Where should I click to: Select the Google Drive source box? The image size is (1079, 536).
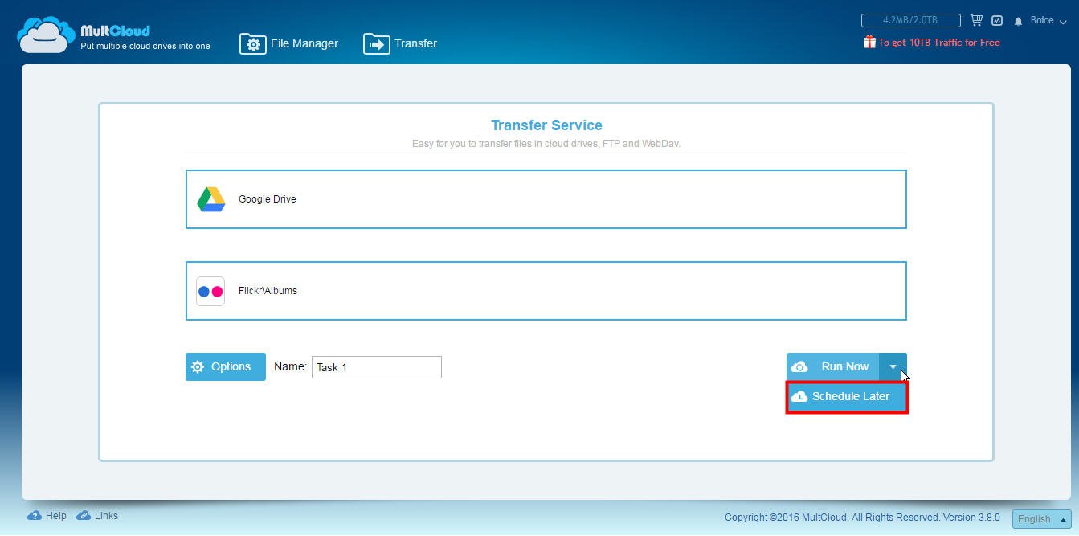(546, 199)
